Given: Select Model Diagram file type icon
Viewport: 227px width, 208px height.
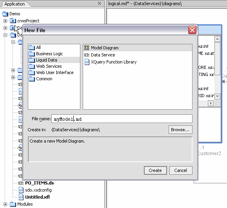Looking at the screenshot, I should [87, 48].
